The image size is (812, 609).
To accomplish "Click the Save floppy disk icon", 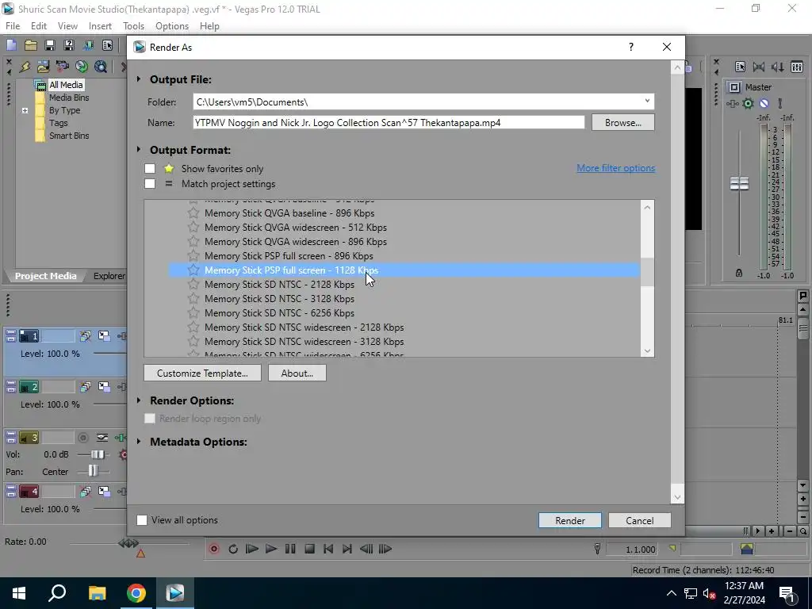I will point(50,45).
